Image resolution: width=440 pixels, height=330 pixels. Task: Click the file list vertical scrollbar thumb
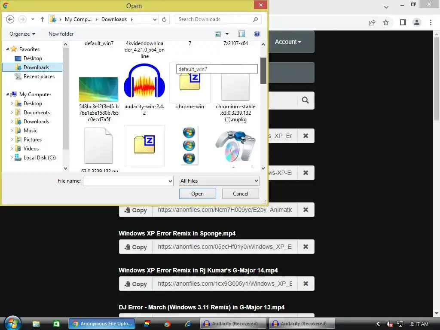263,70
